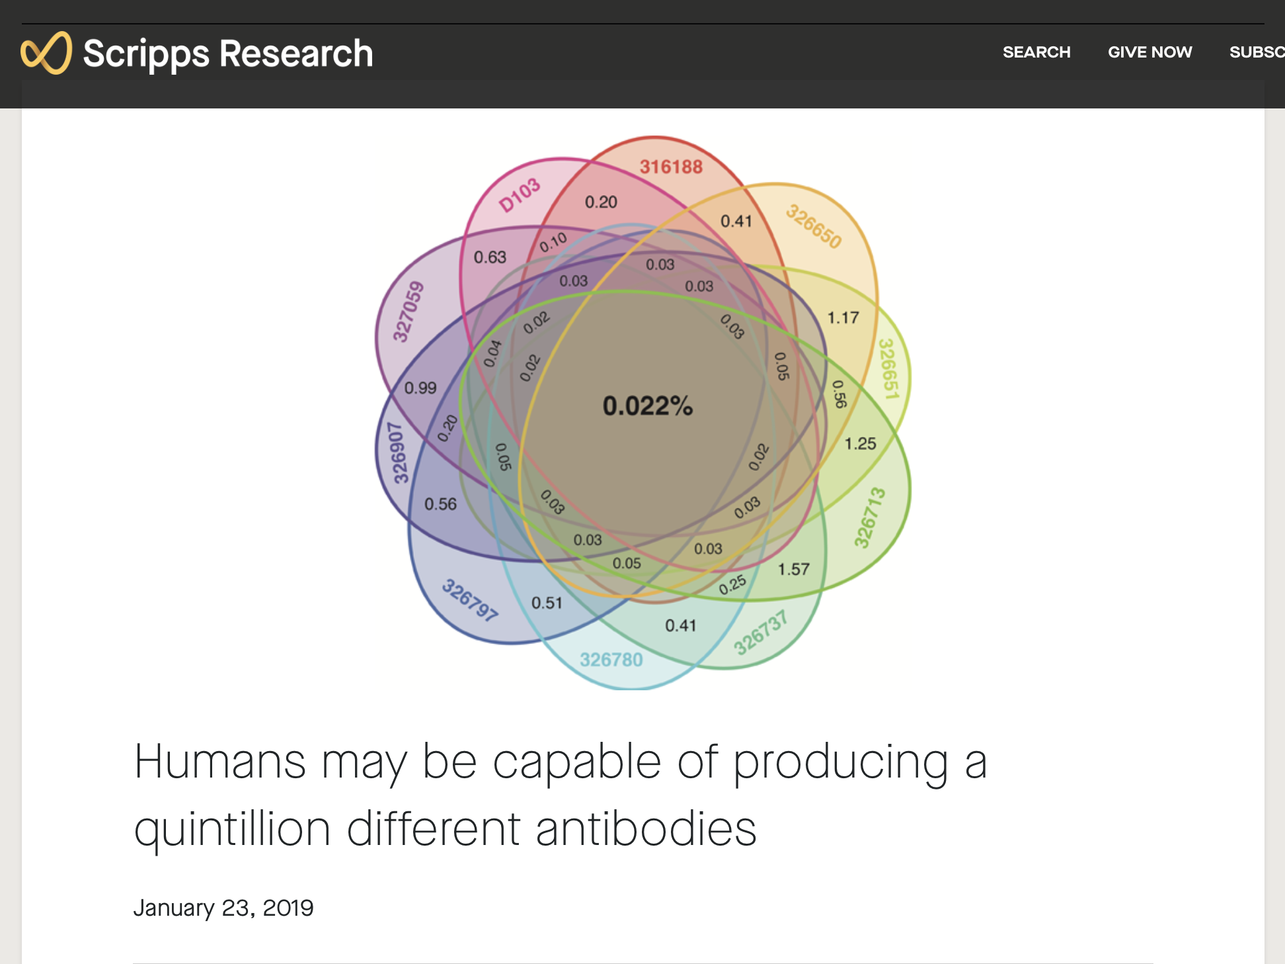Image resolution: width=1285 pixels, height=964 pixels.
Task: Select GIVE NOW in the header
Action: pos(1149,52)
